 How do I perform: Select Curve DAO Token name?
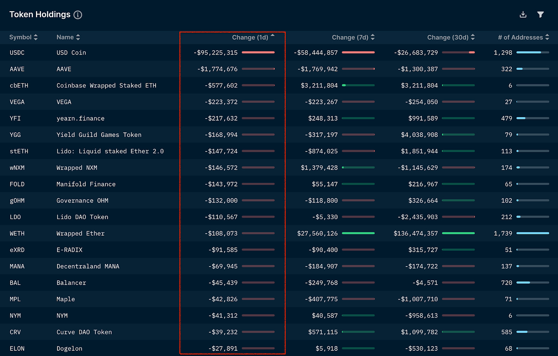point(84,332)
